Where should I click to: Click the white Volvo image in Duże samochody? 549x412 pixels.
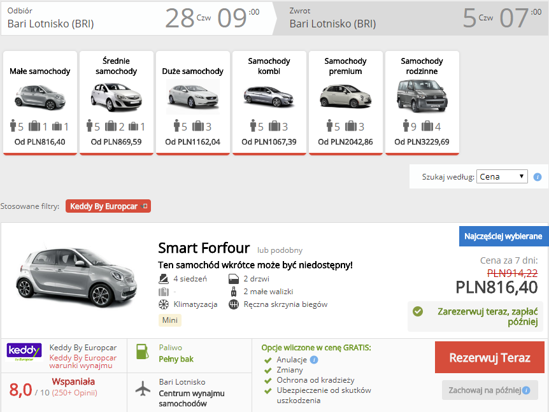point(193,97)
